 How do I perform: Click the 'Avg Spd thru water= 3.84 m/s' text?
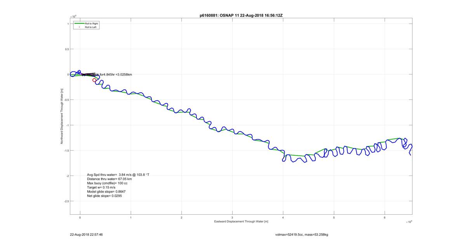(118, 175)
